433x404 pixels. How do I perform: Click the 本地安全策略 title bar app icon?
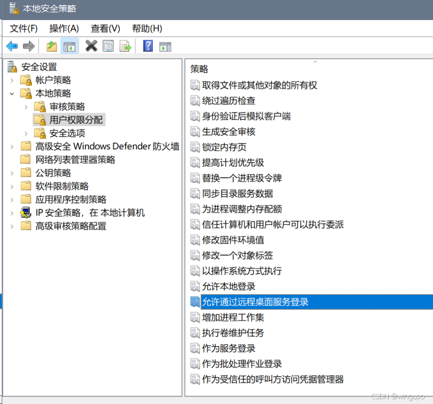(x=14, y=8)
